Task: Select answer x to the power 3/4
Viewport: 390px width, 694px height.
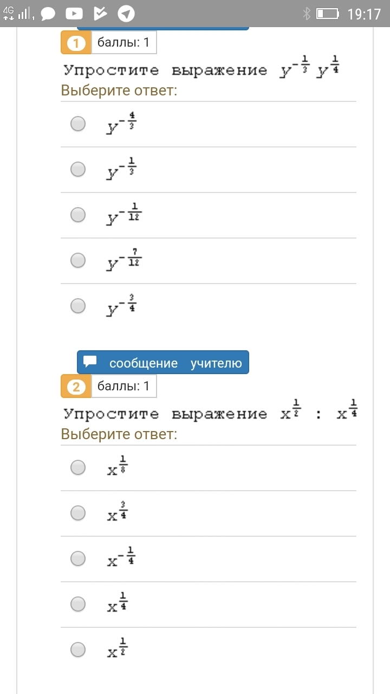Action: (79, 513)
